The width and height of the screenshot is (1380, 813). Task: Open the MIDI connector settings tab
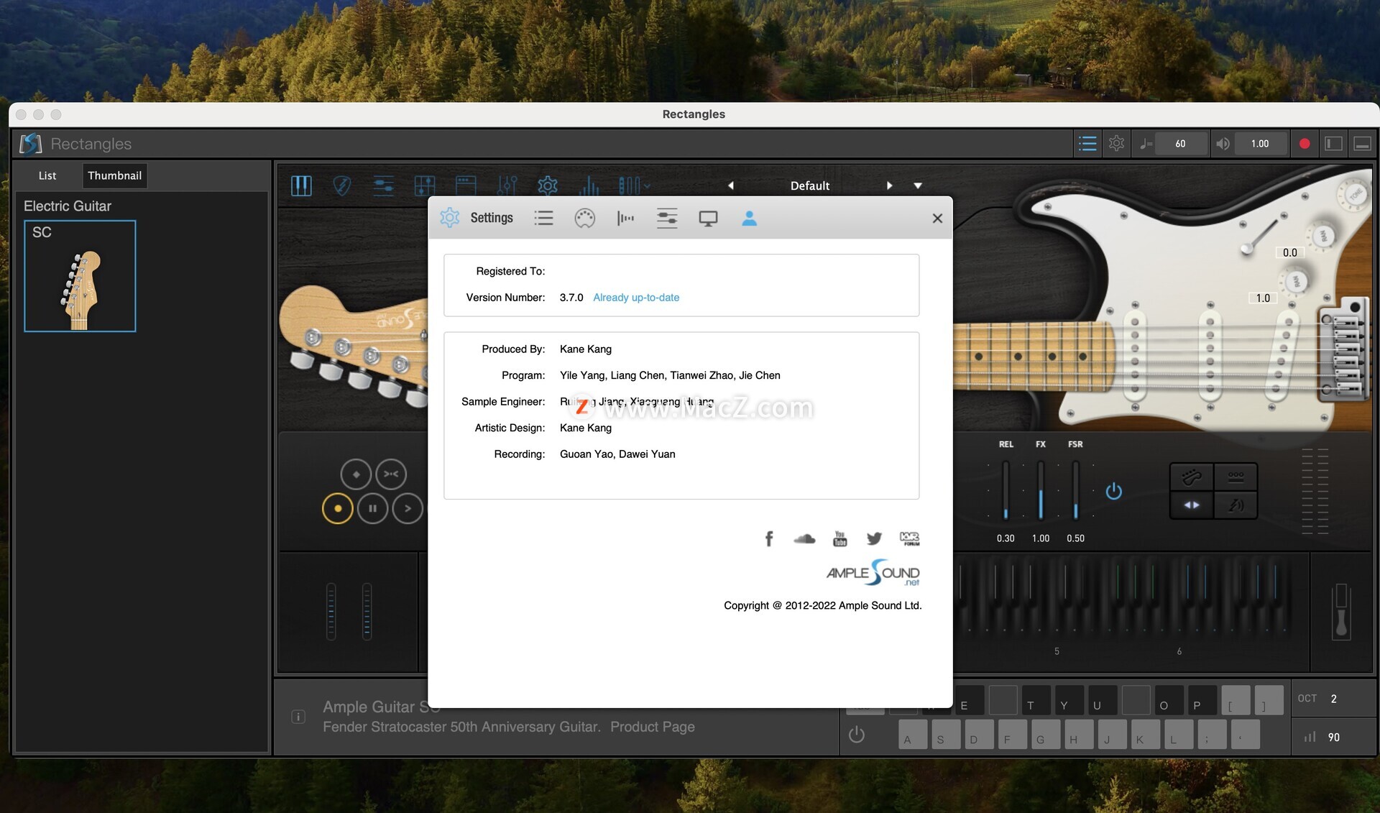click(x=585, y=218)
